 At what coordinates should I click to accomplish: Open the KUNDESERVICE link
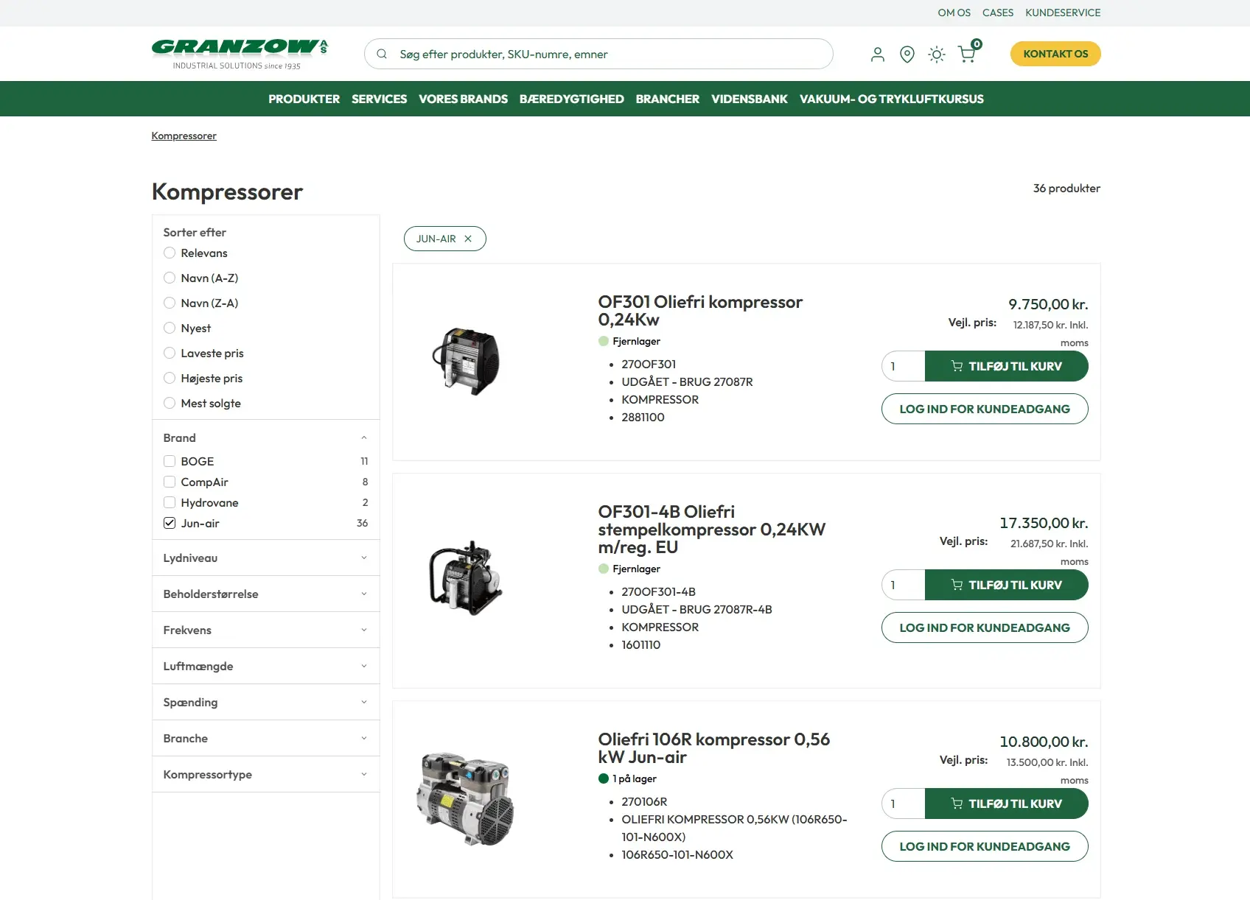coord(1063,13)
